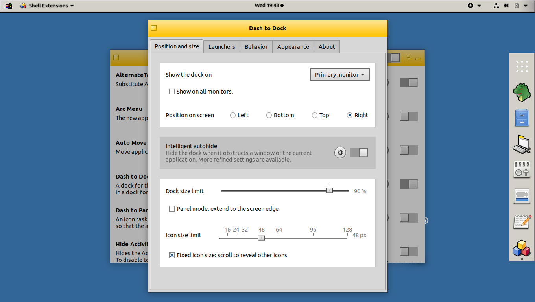Launch the green dragon app from the dock
535x302 pixels.
[x=522, y=92]
